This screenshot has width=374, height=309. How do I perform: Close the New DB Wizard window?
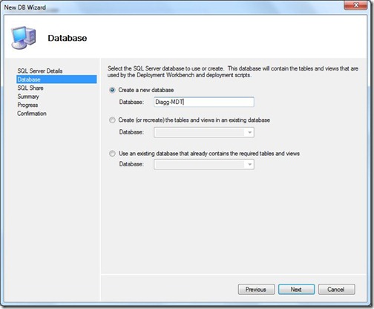coord(355,5)
